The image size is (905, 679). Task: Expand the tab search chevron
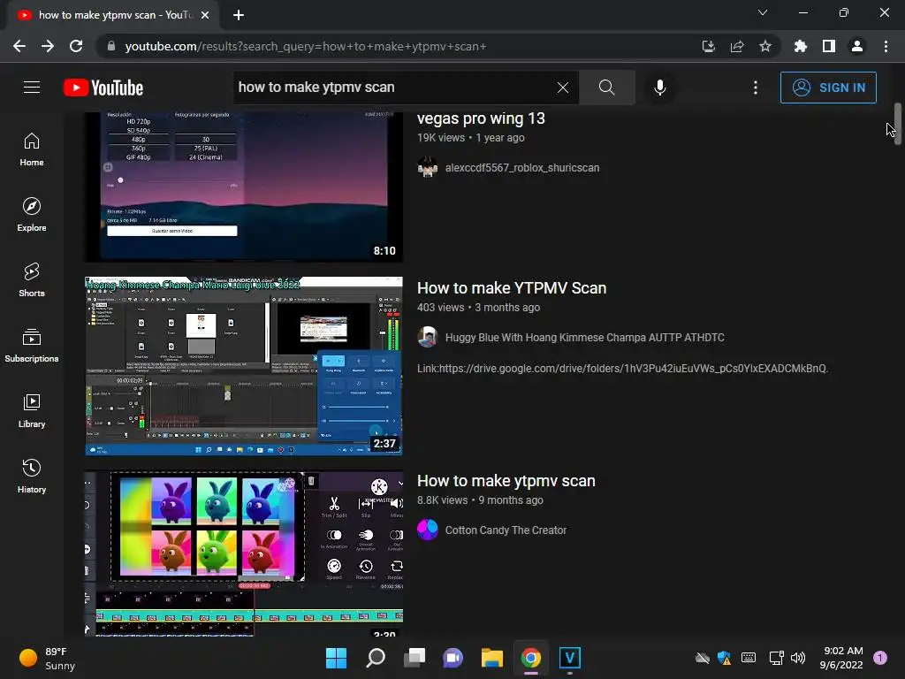point(763,12)
